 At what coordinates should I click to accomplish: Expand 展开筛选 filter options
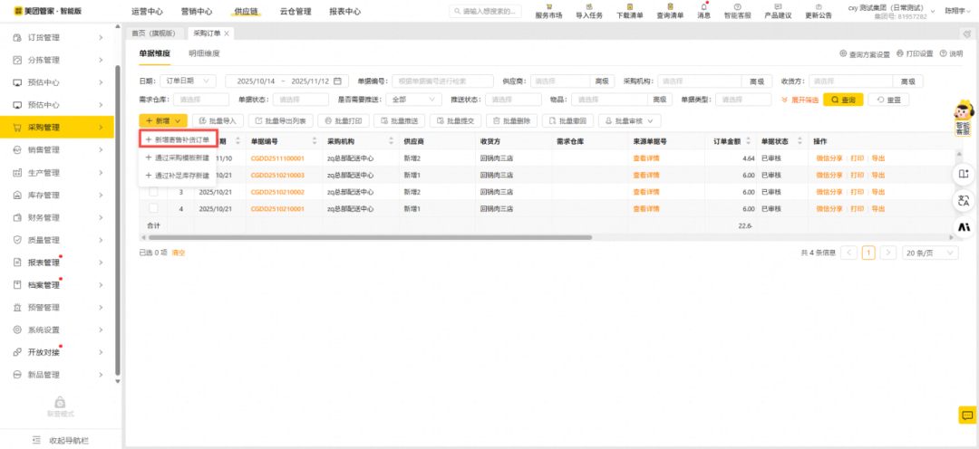[800, 100]
